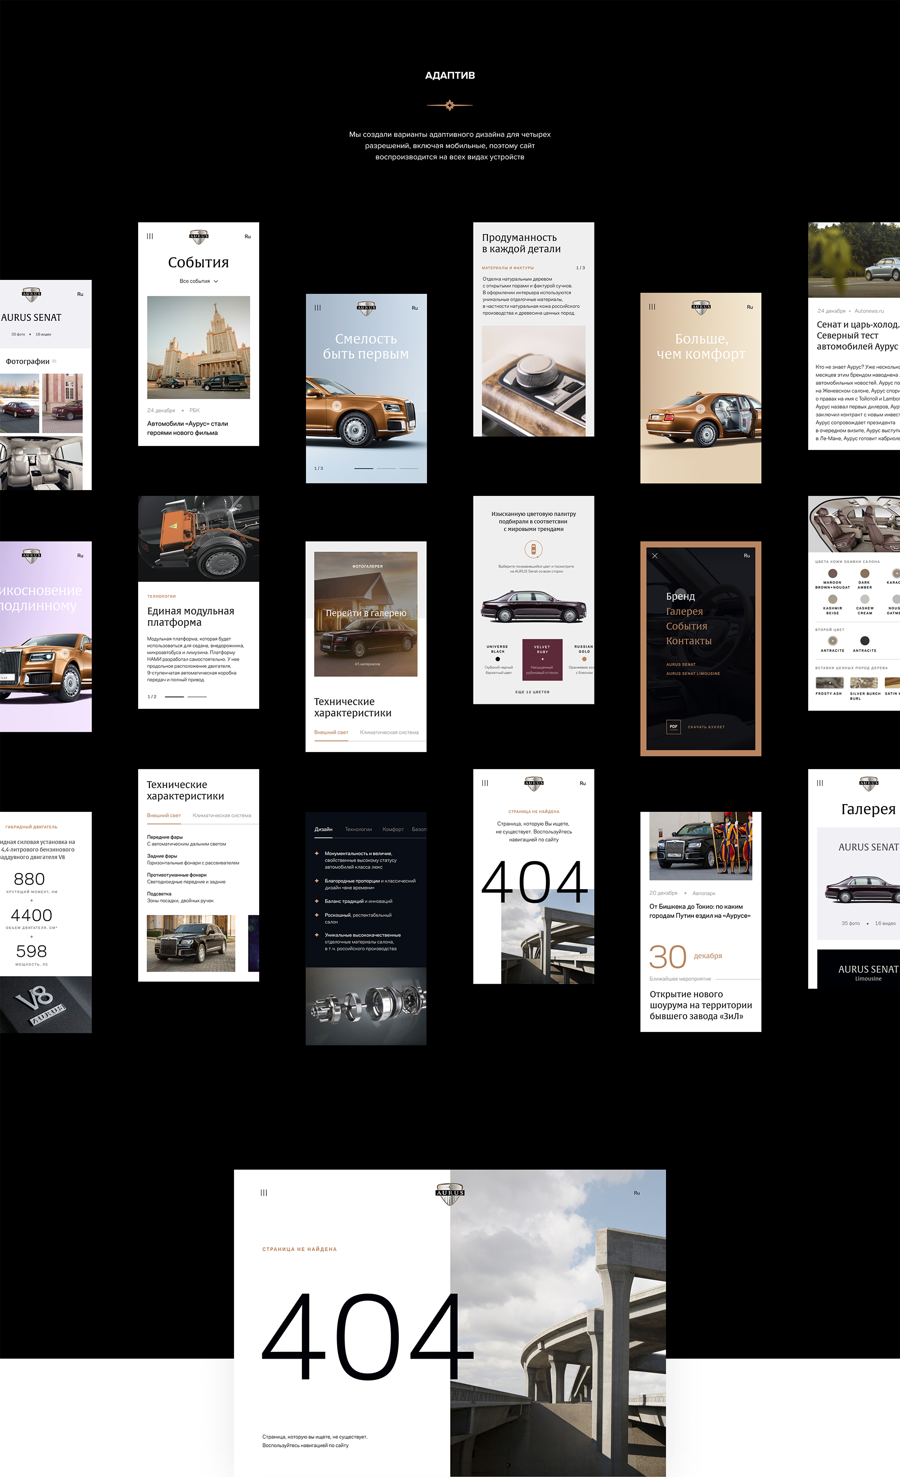Switch language via Ru on large 404 page

636,1193
